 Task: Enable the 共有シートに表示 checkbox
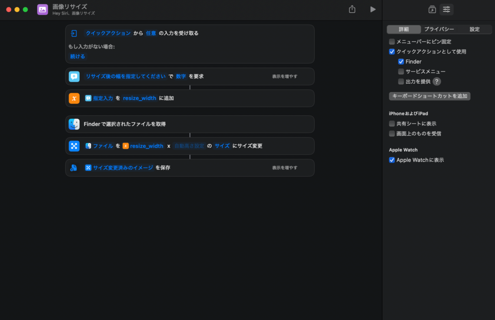392,124
